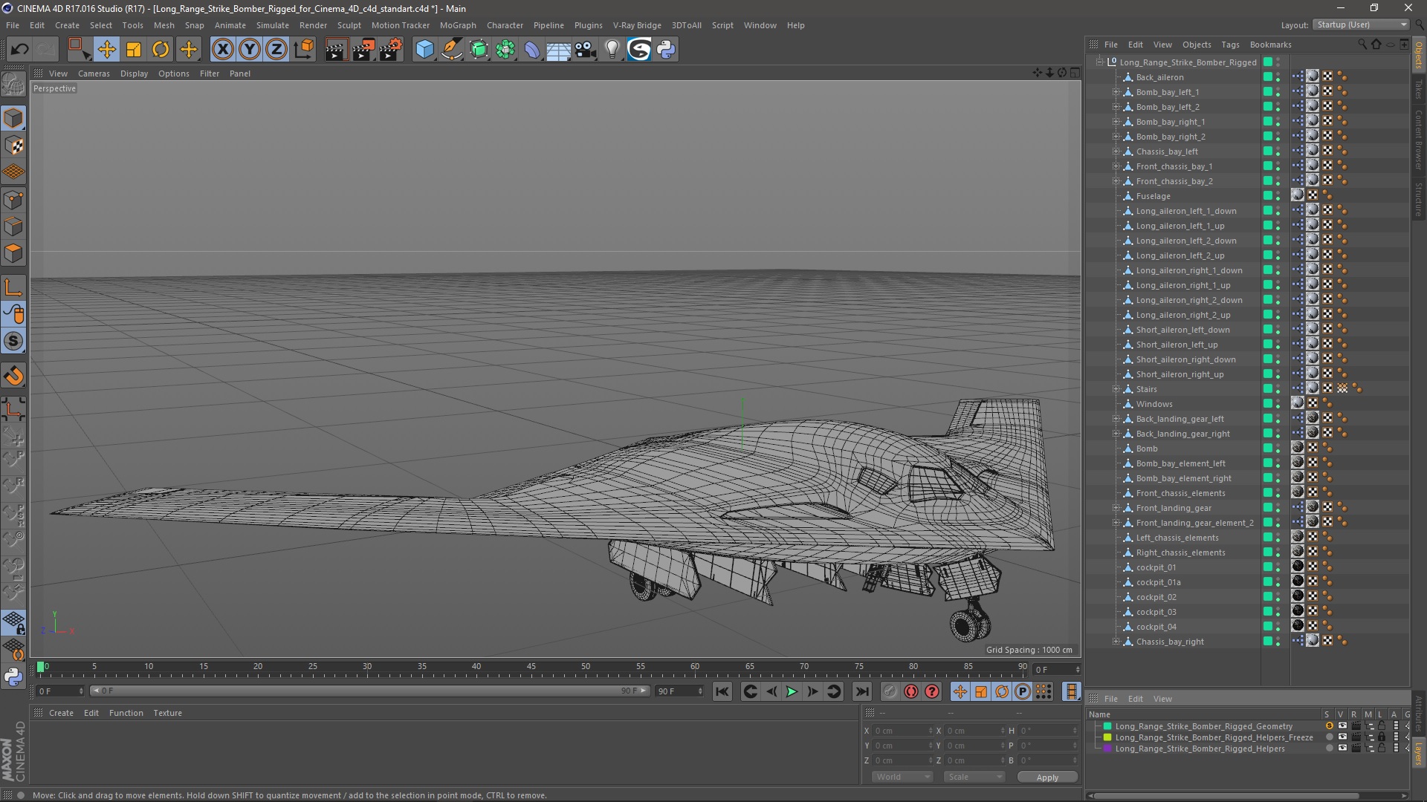Switch to the Layers side tab
The height and width of the screenshot is (802, 1427).
tap(1418, 753)
